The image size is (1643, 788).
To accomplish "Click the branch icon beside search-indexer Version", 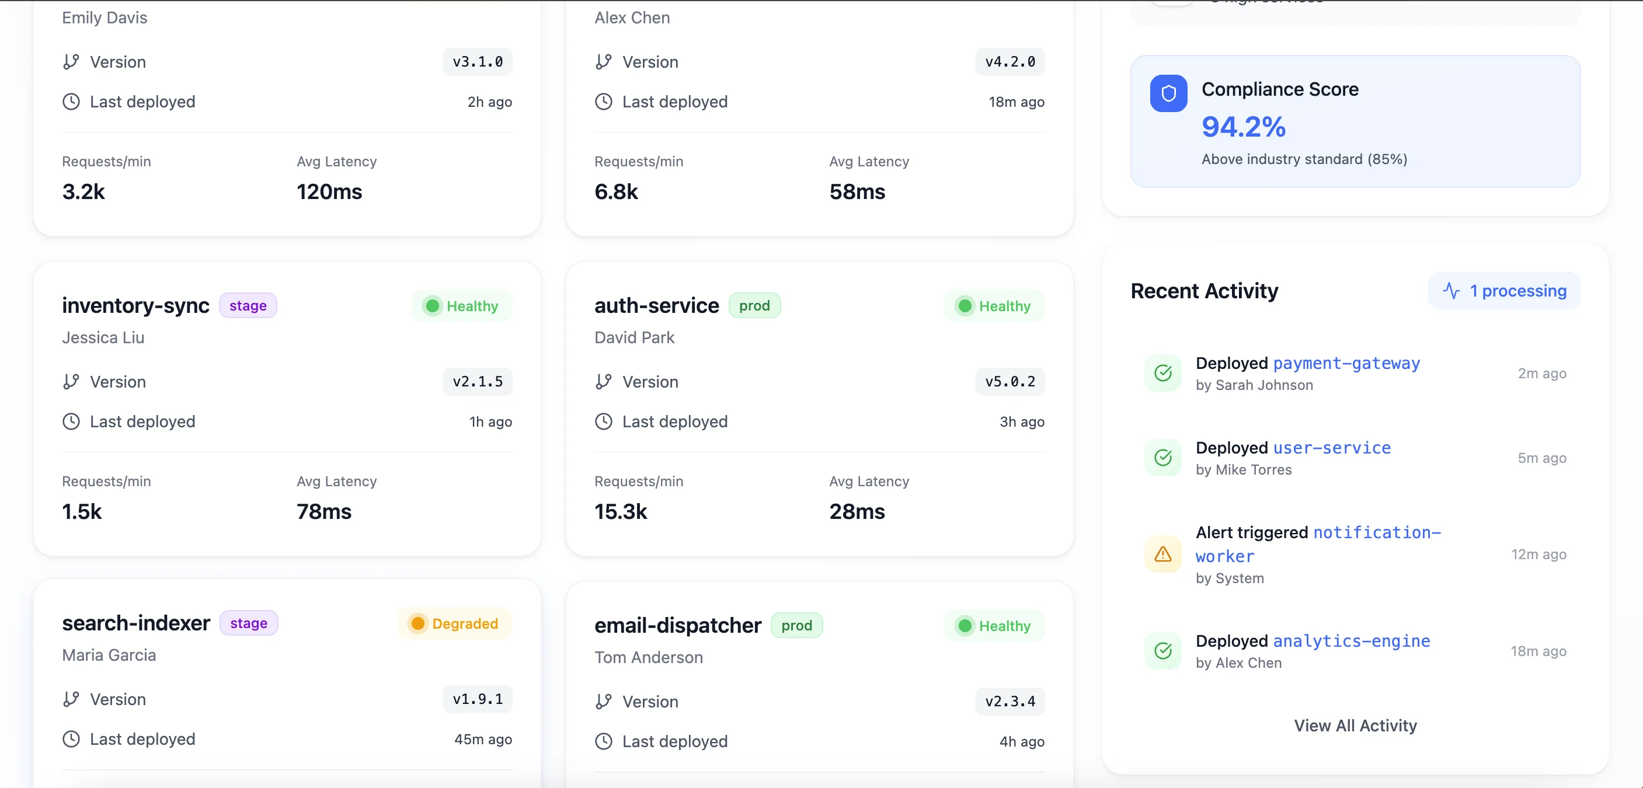I will [71, 699].
